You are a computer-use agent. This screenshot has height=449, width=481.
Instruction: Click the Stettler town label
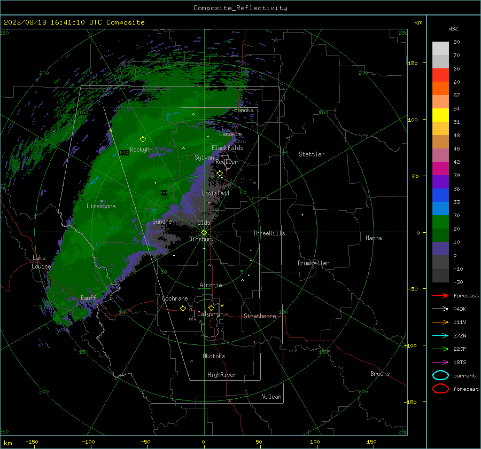pyautogui.click(x=312, y=154)
